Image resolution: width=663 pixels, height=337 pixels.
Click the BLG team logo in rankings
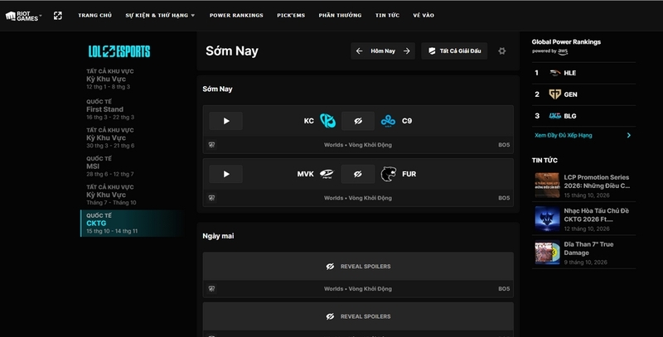[554, 116]
